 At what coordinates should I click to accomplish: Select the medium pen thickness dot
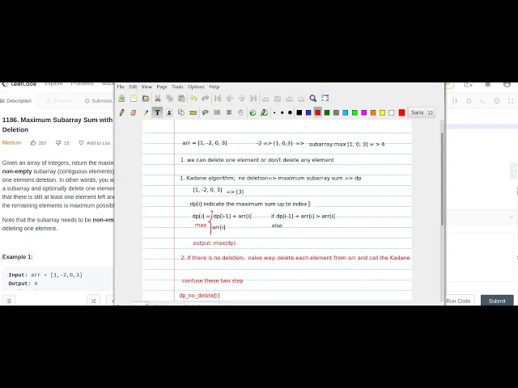[x=282, y=112]
